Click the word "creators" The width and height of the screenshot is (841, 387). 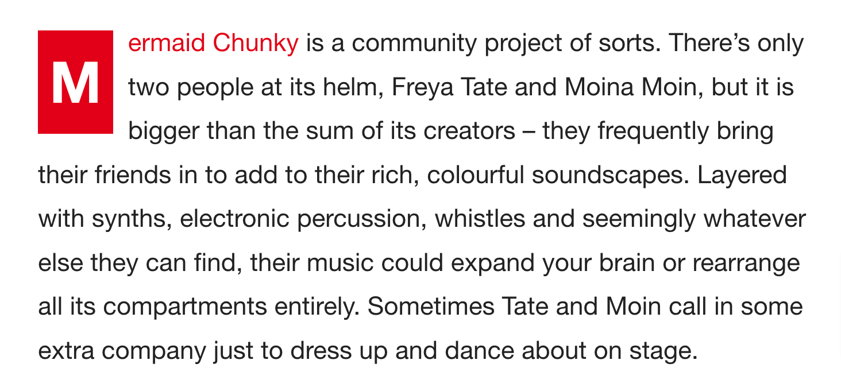(469, 131)
